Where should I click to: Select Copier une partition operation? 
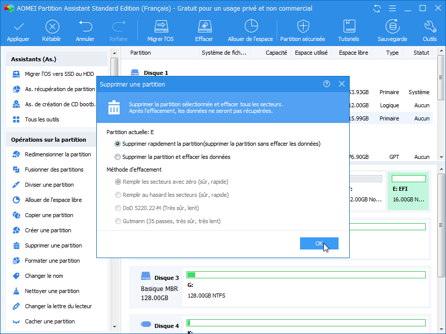(x=43, y=215)
